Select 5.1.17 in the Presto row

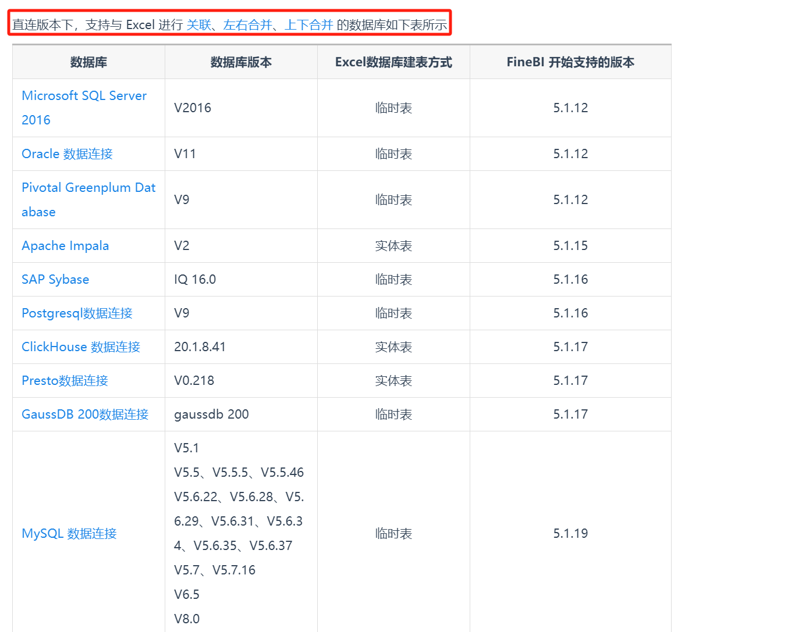(x=570, y=380)
